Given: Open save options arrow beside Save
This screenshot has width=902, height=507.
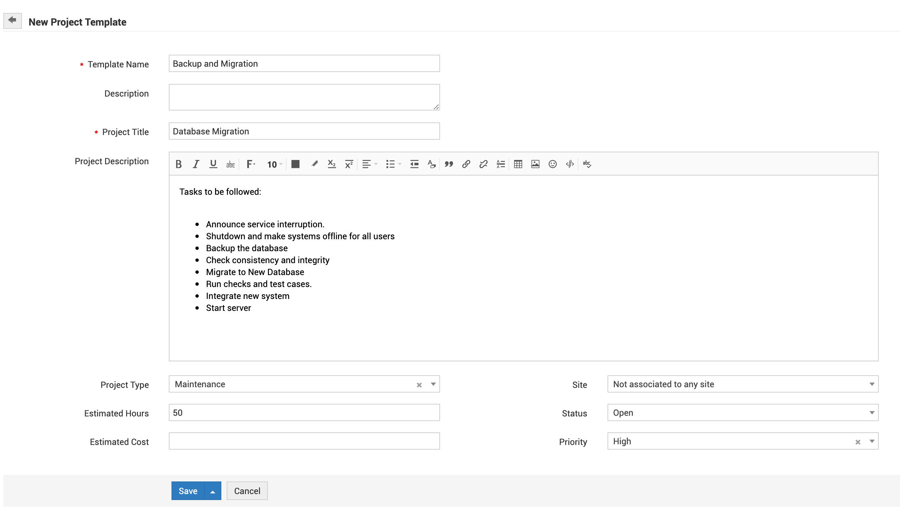Looking at the screenshot, I should coord(213,491).
